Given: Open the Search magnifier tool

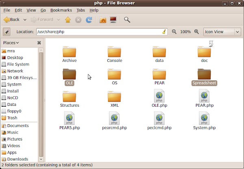Looking at the screenshot, I should coord(127,20).
